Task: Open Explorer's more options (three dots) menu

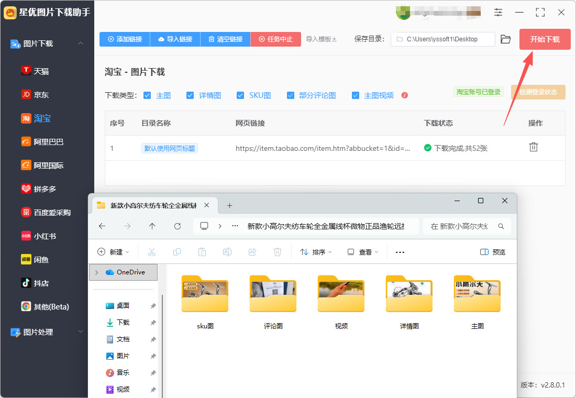Action: click(x=400, y=252)
